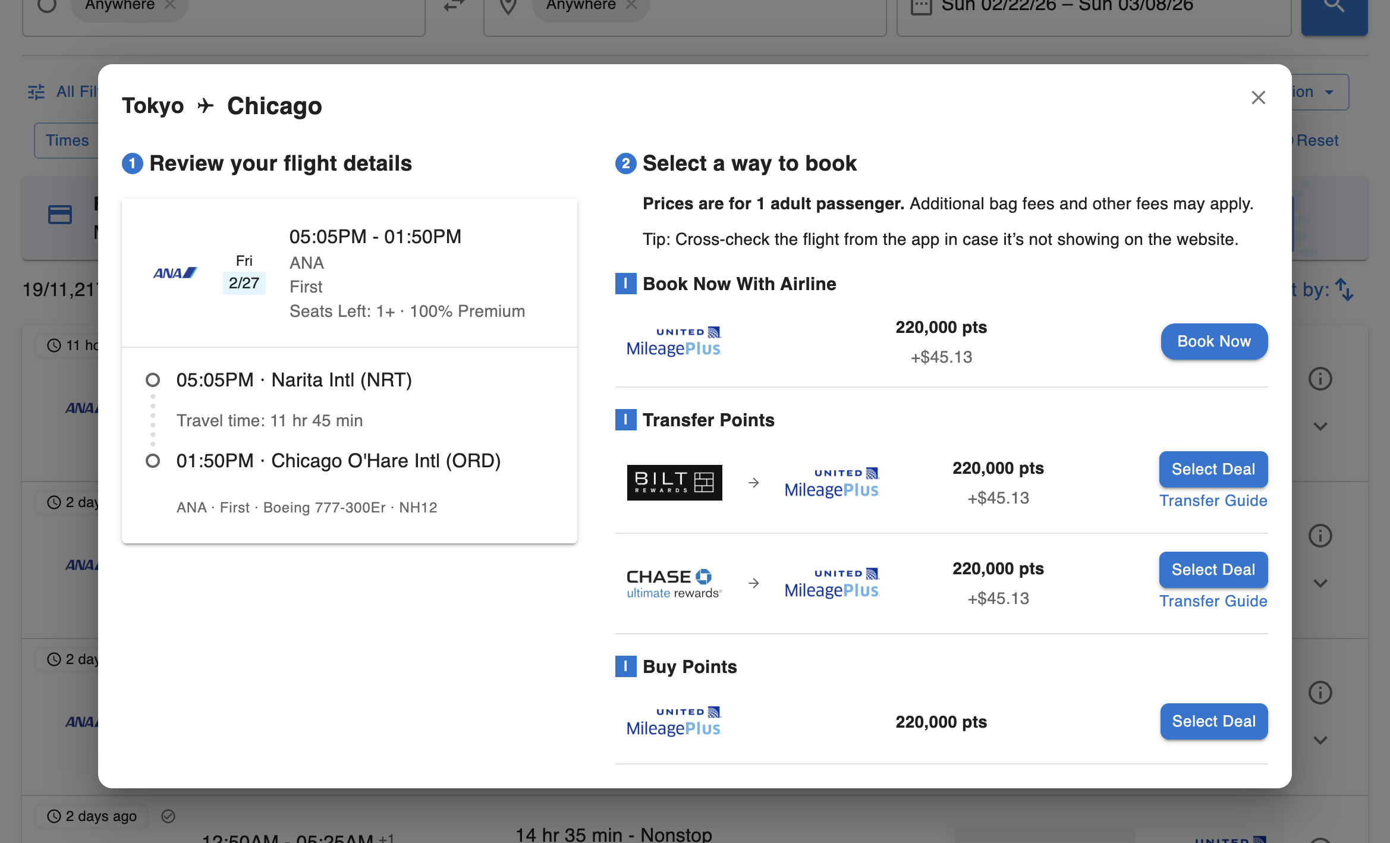This screenshot has height=843, width=1390.
Task: Click the info icon of third result
Action: [x=1320, y=693]
